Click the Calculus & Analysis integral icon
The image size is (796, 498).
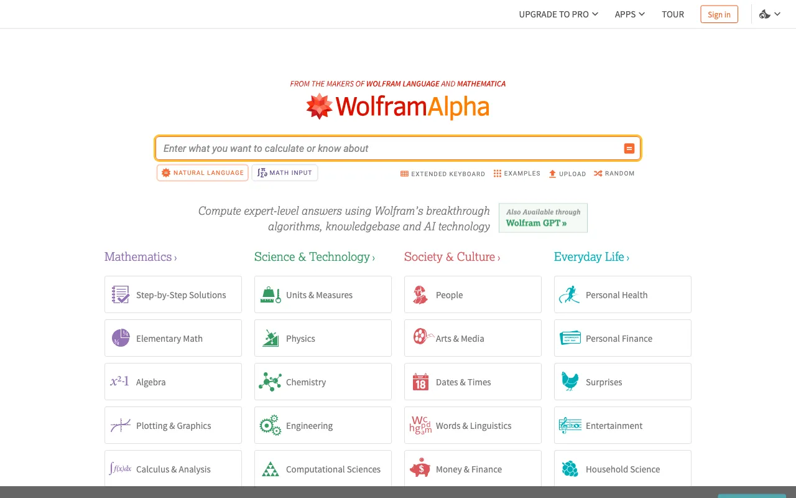[121, 469]
